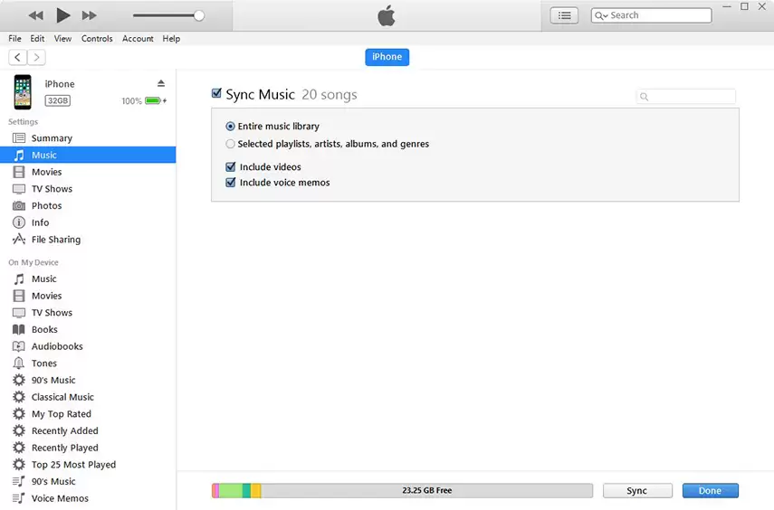Uncheck the Sync Music checkbox
The image size is (774, 510).
point(216,93)
